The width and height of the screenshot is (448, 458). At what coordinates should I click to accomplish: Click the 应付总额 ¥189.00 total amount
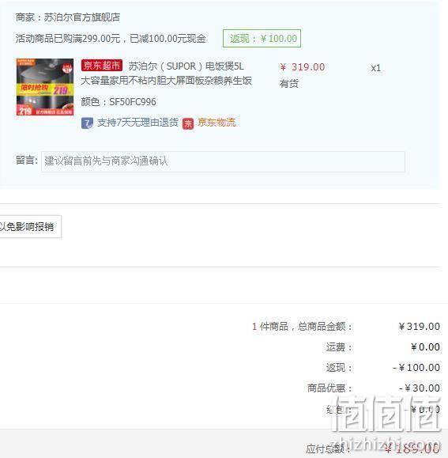click(373, 449)
